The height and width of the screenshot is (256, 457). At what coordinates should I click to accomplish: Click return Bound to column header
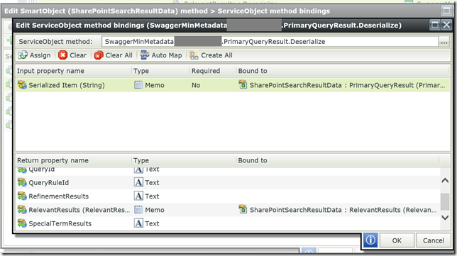tap(253, 160)
